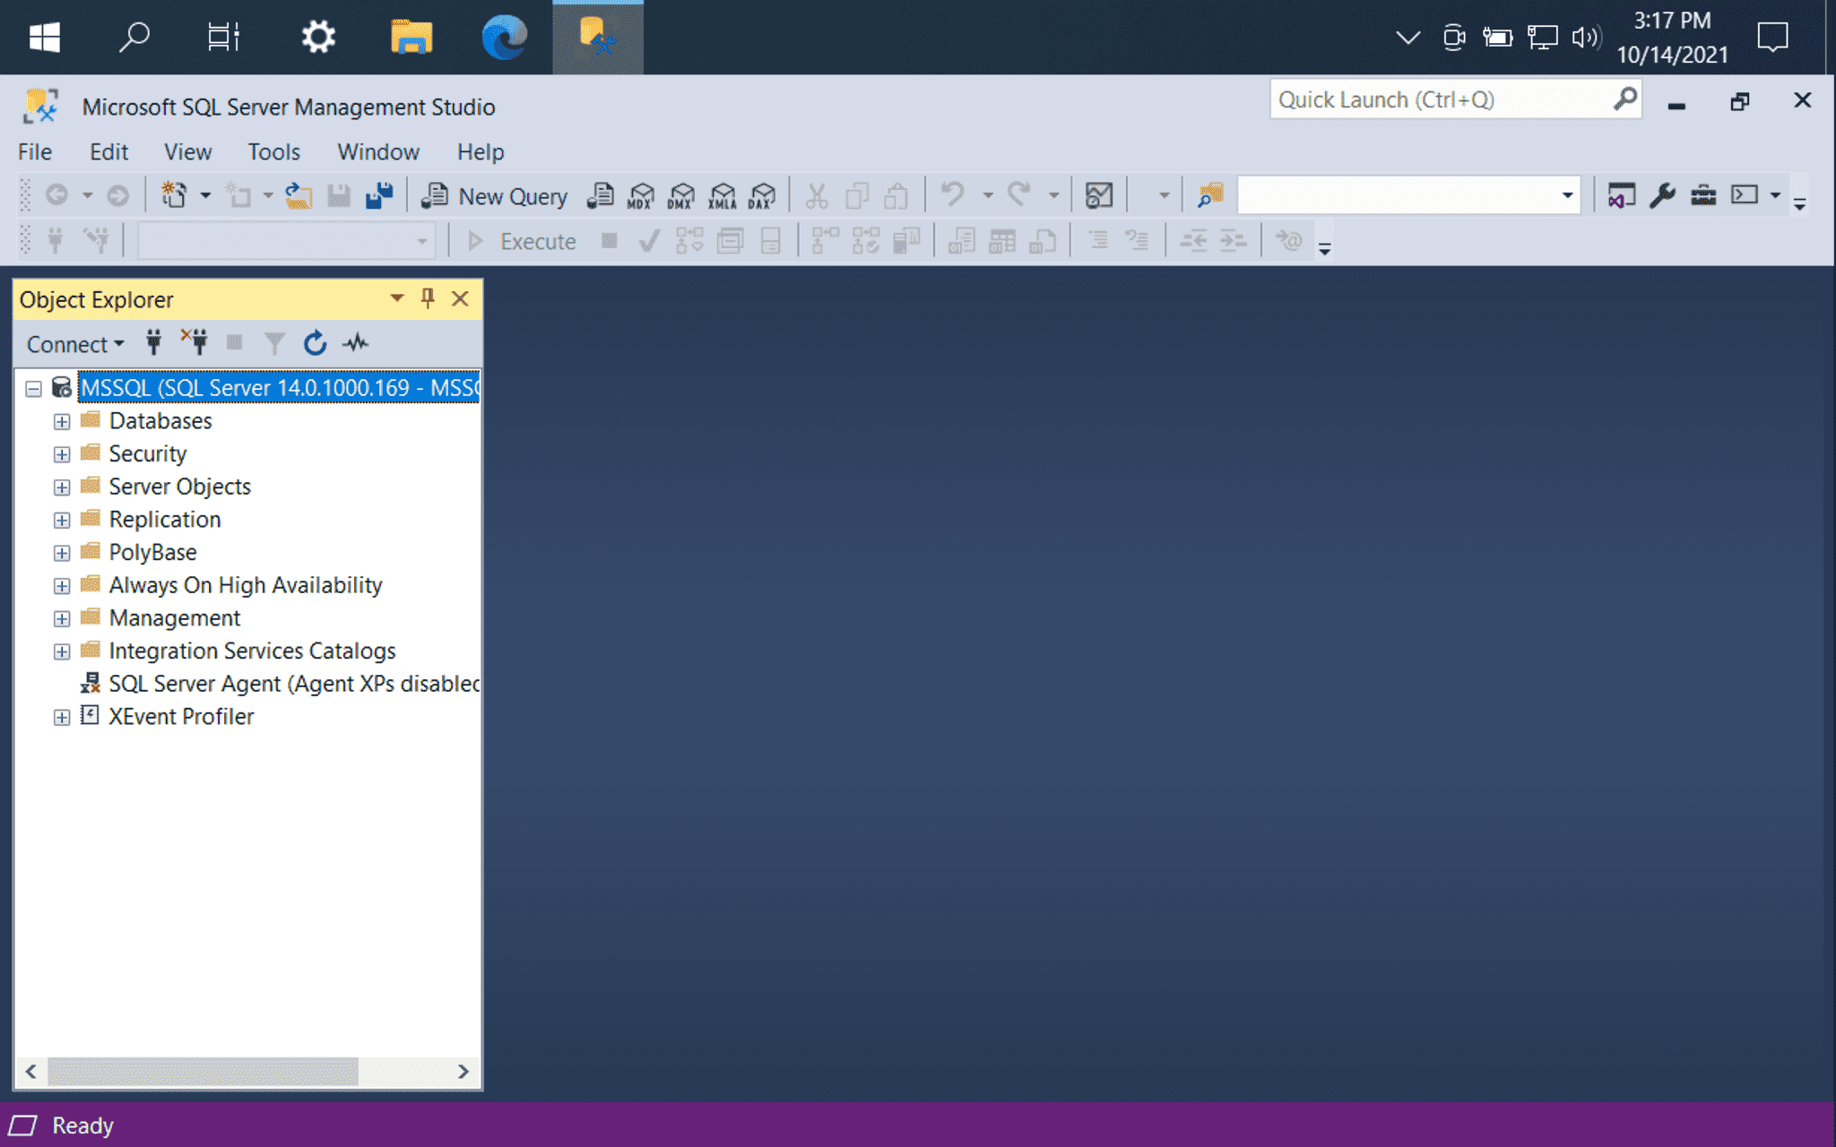Viewport: 1836px width, 1147px height.
Task: Select the XEvent Profiler label
Action: coord(181,716)
